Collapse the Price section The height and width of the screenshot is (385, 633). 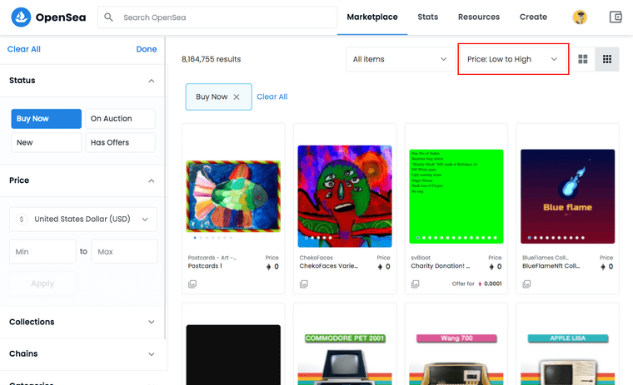click(x=152, y=180)
